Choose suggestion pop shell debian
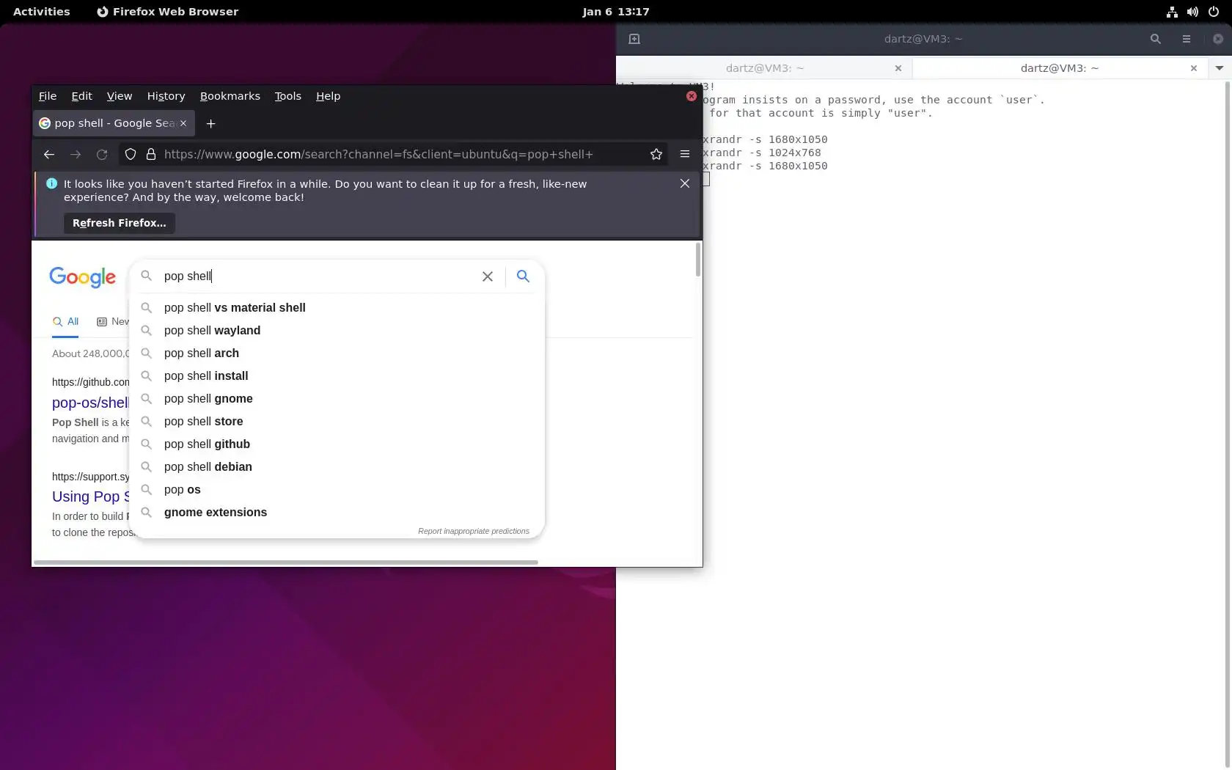1232x770 pixels. coord(337,467)
